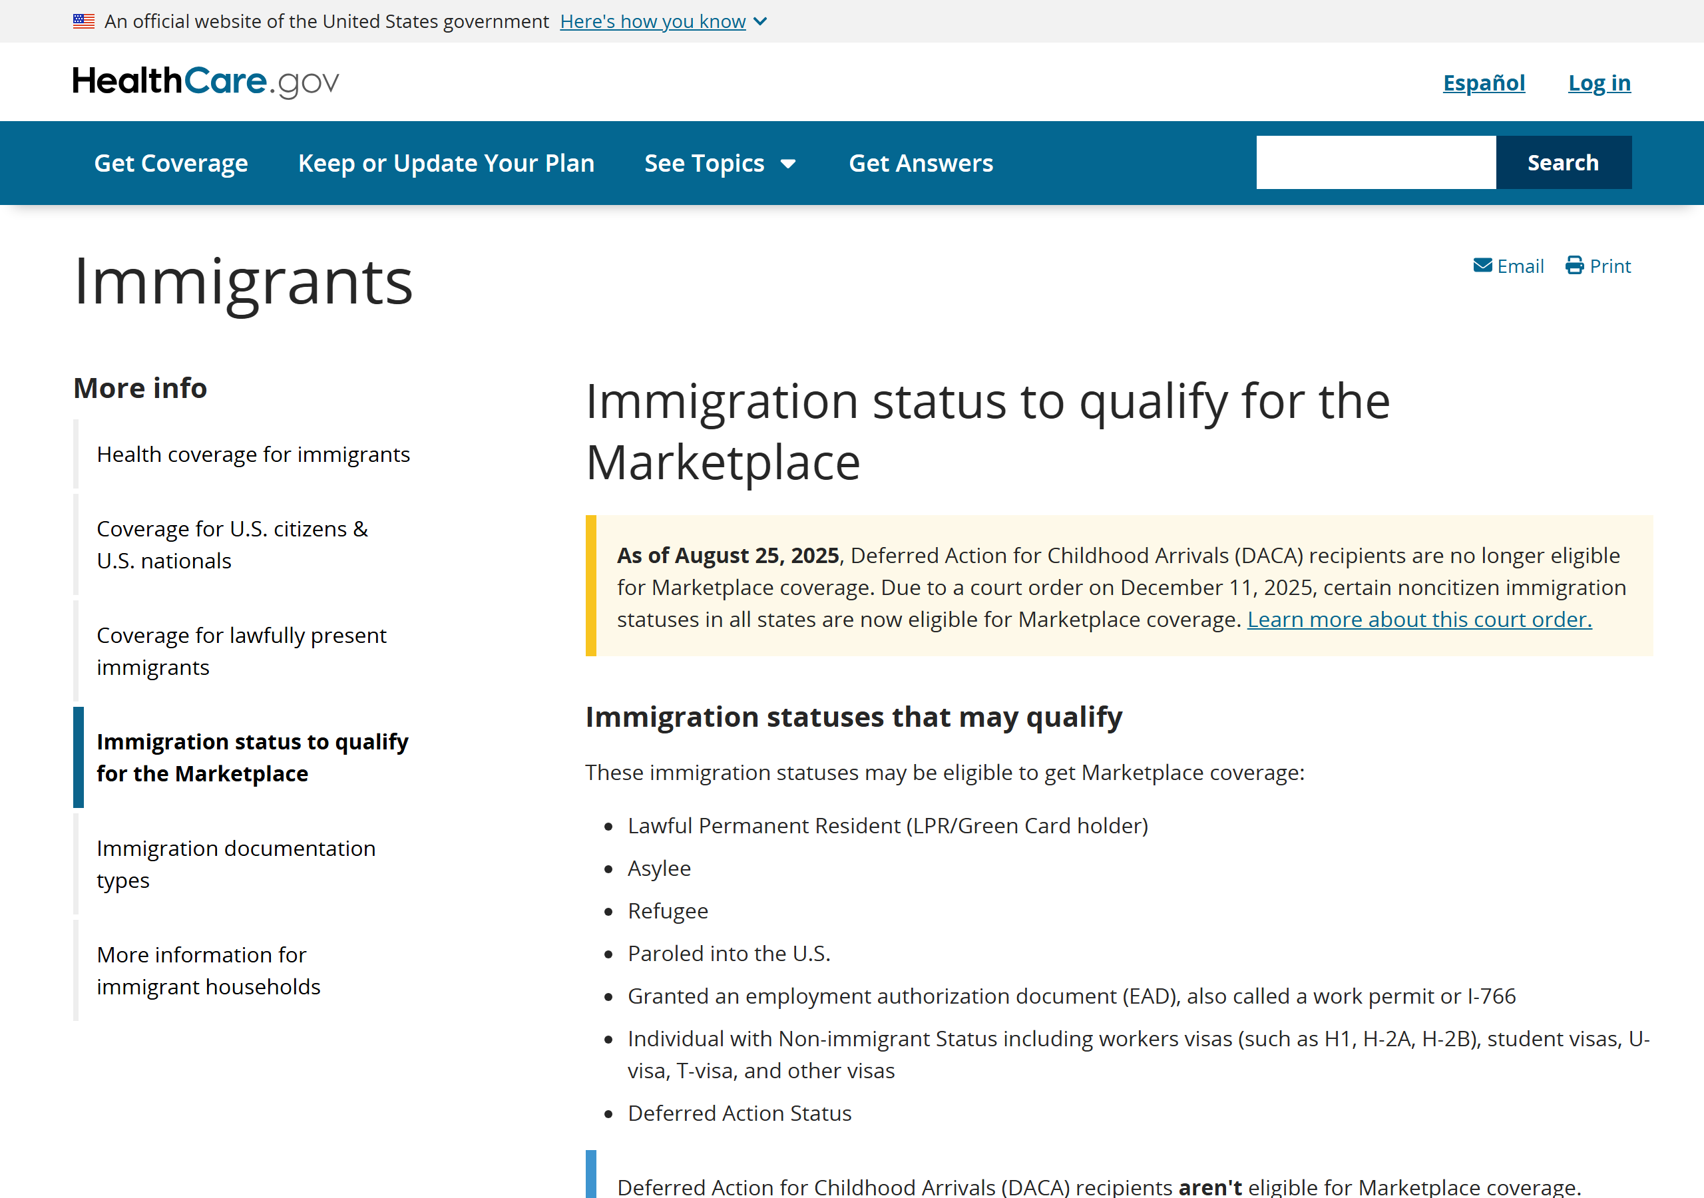Click the Email envelope icon
This screenshot has height=1198, width=1704.
tap(1482, 266)
